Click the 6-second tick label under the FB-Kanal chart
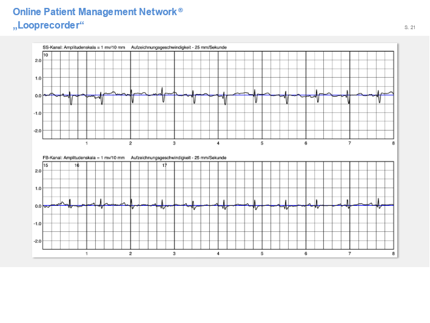 (x=306, y=254)
